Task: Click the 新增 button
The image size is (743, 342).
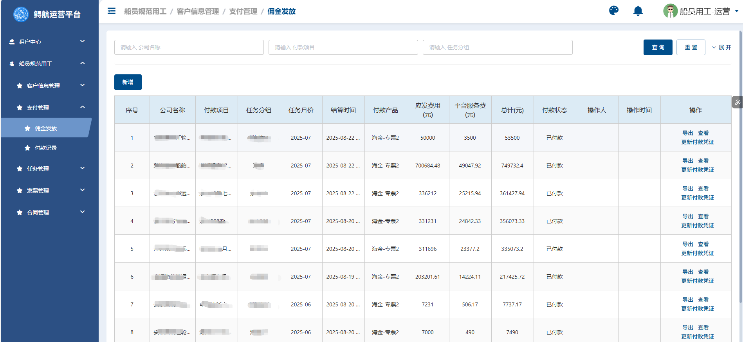Action: [x=128, y=82]
